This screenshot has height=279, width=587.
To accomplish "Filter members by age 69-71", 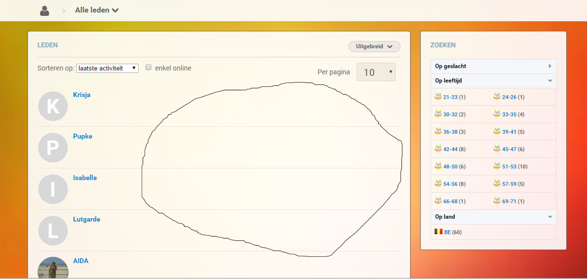I will click(509, 201).
